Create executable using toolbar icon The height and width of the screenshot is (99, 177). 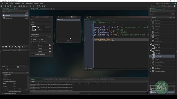[x=15, y=6]
